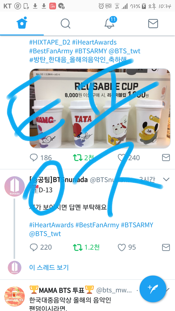Expand the BTSnunada tweet options chevron

[166, 179]
